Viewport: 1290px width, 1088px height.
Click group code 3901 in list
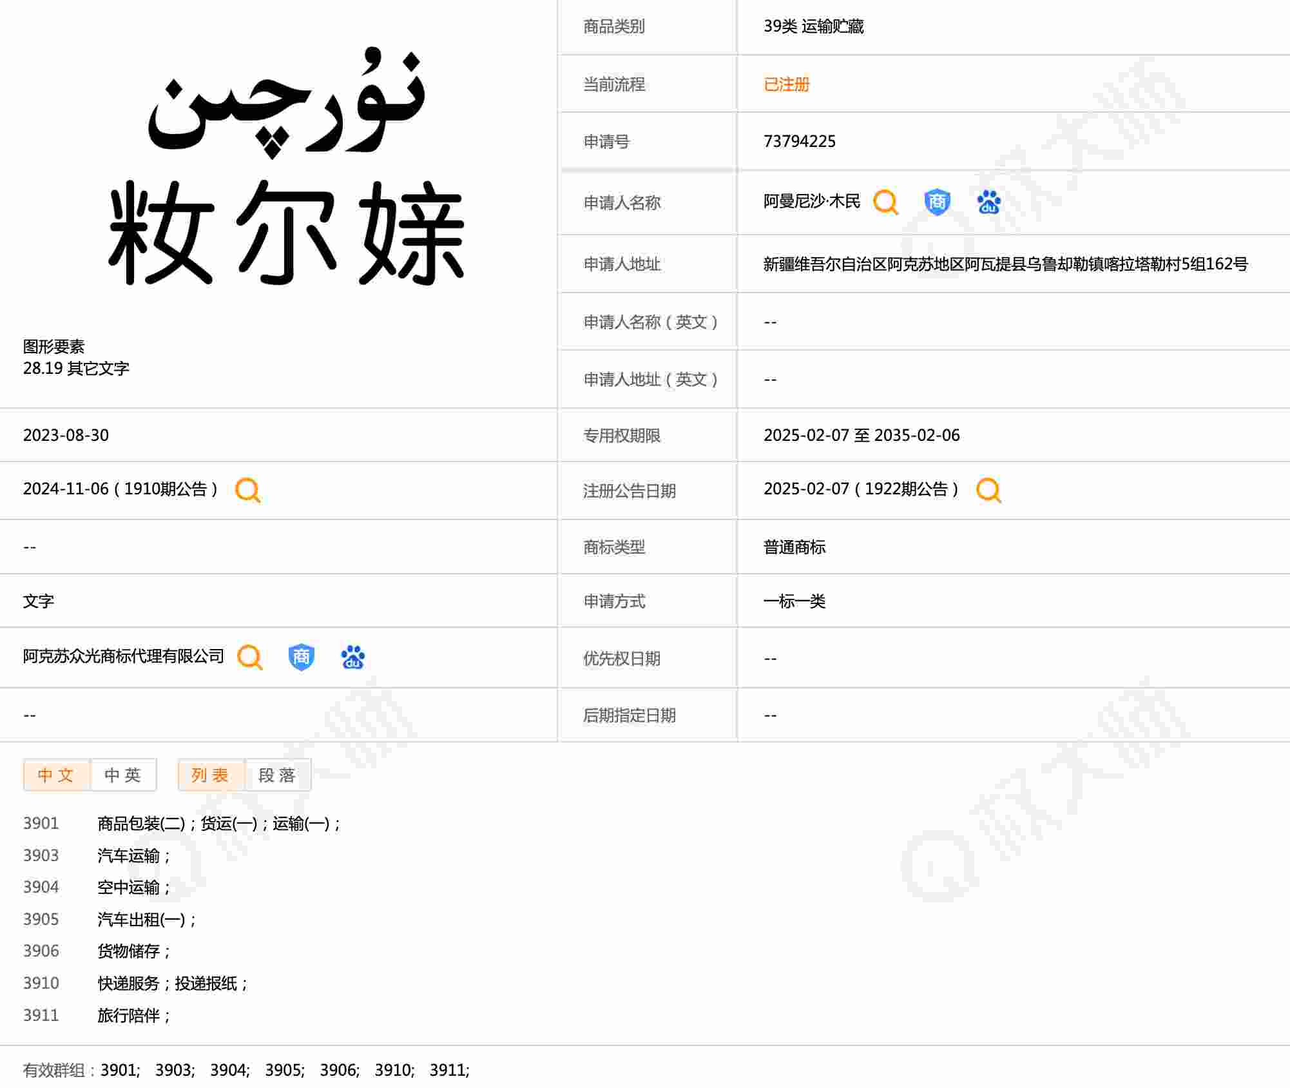coord(41,823)
